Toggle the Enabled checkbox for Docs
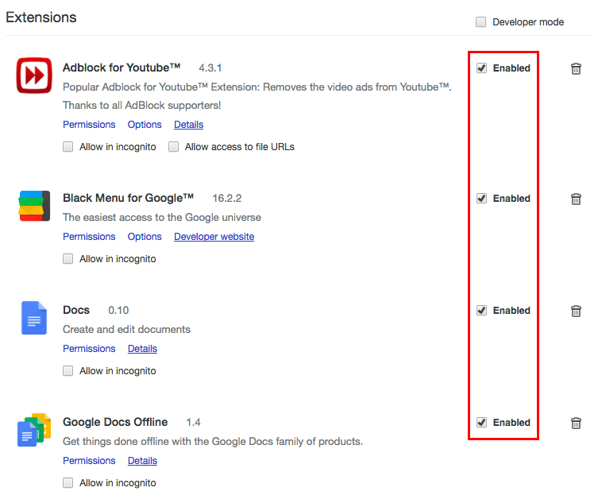 tap(482, 310)
